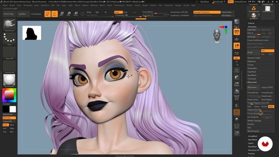Expand the Subtool section
The image size is (279, 157).
(251, 23)
